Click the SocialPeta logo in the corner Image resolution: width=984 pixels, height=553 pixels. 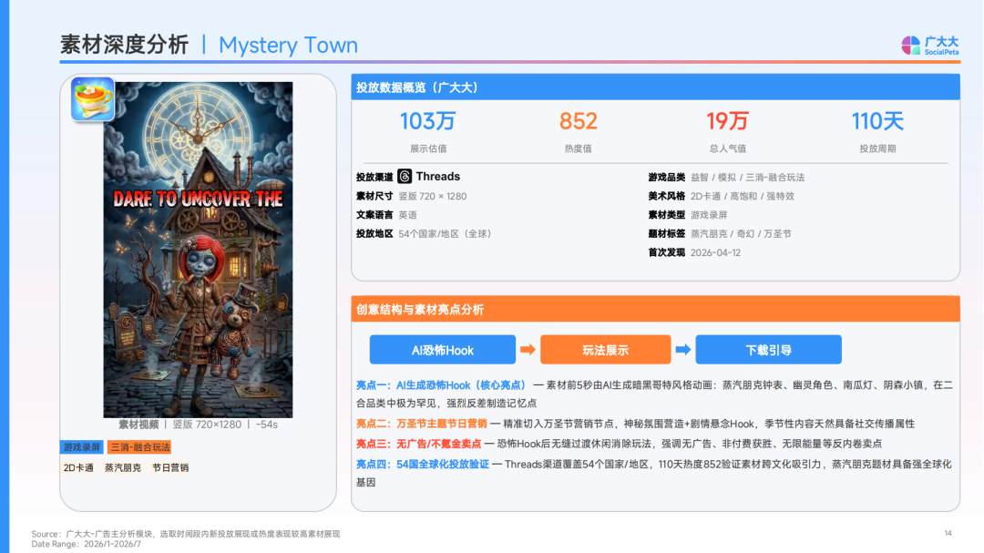(x=930, y=46)
